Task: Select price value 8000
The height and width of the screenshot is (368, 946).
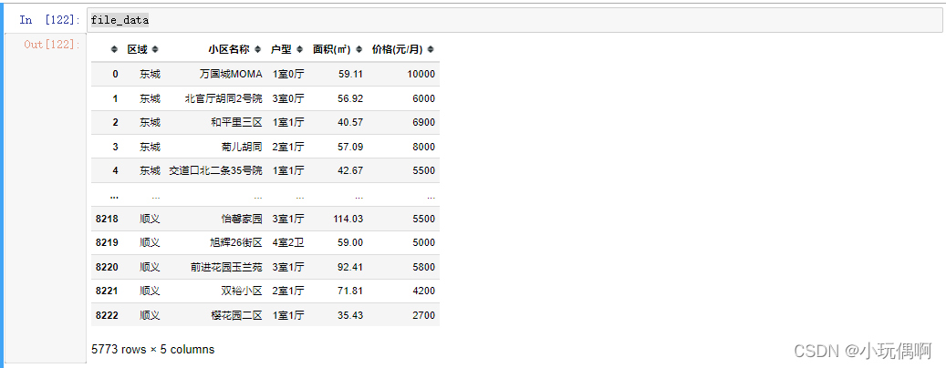Action: 423,147
